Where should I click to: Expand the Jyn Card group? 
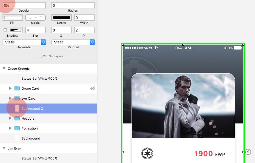[10, 98]
